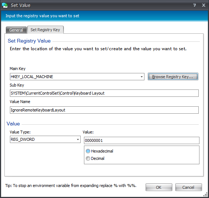The image size is (209, 198).
Task: Select the Hexadecimal radio button
Action: pyautogui.click(x=88, y=151)
